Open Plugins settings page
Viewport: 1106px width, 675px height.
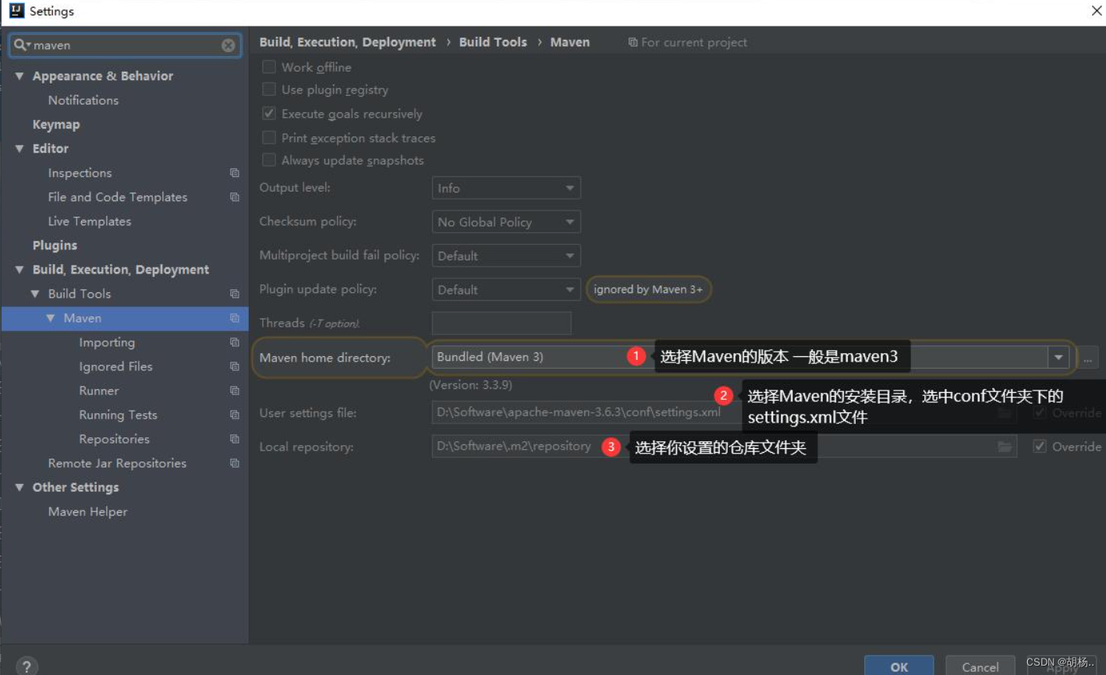[55, 245]
